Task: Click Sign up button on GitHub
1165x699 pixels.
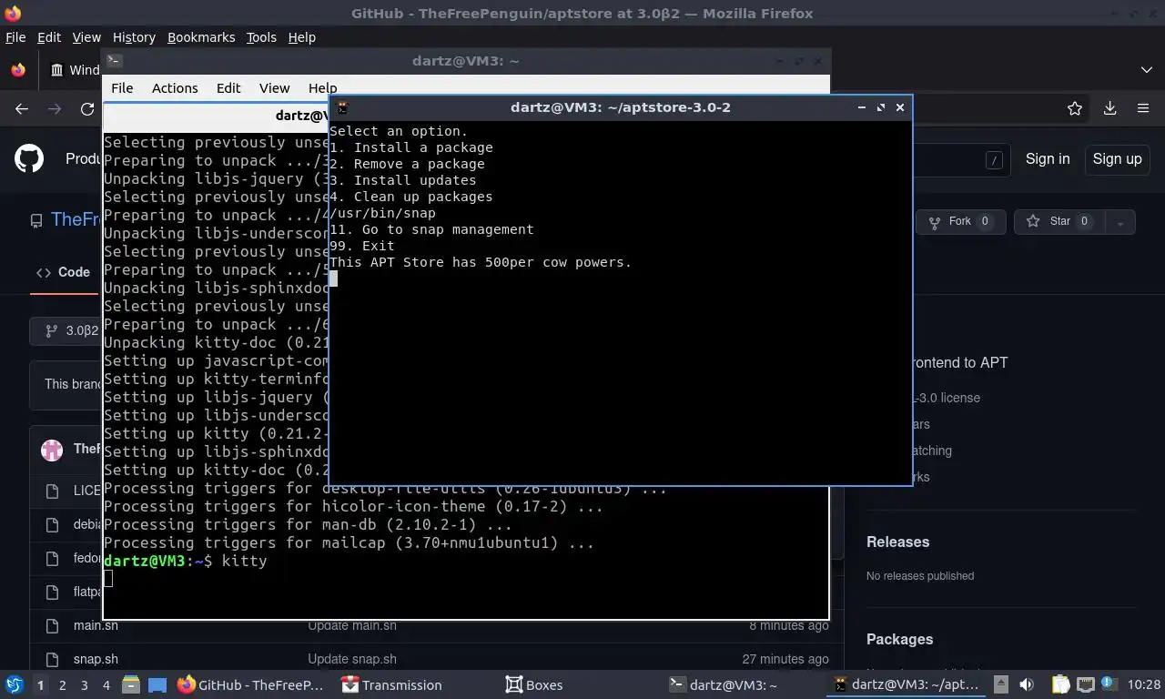Action: click(1117, 158)
